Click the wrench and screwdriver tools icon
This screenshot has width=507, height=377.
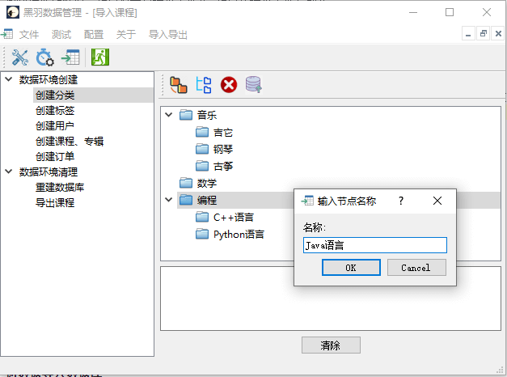click(19, 57)
